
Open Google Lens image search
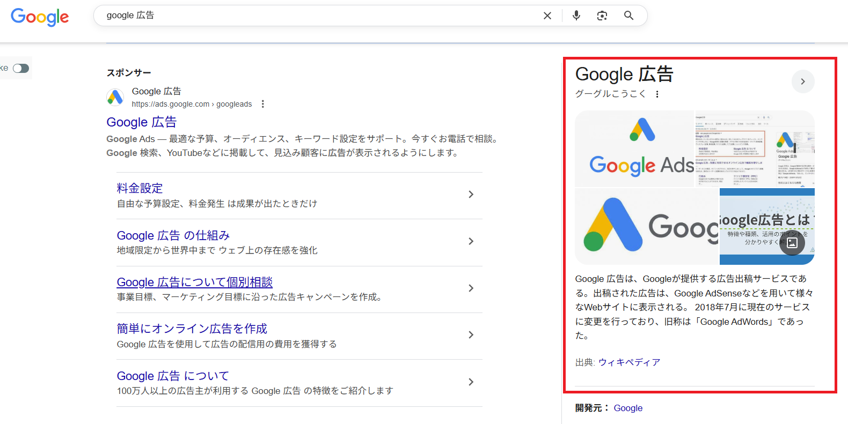click(x=602, y=16)
